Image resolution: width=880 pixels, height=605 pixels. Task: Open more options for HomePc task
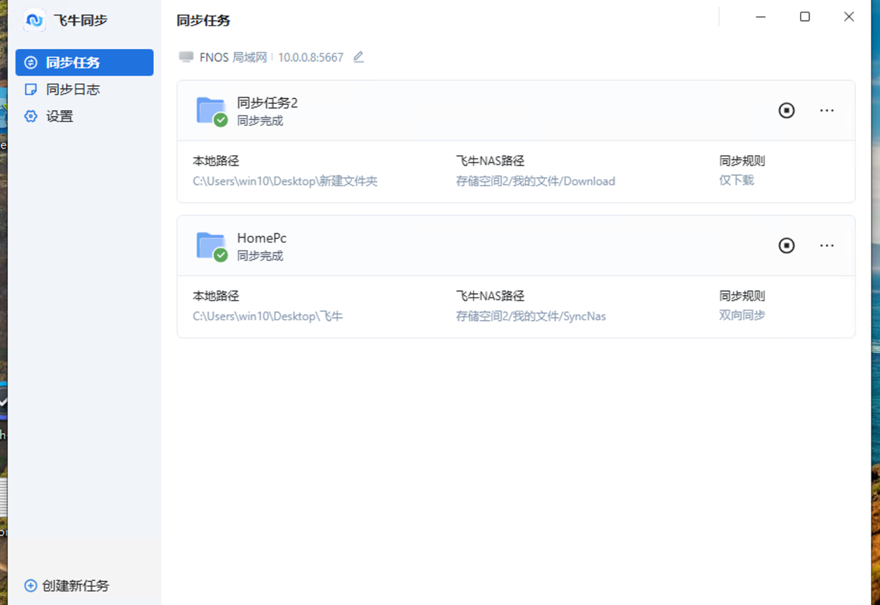[x=826, y=245]
